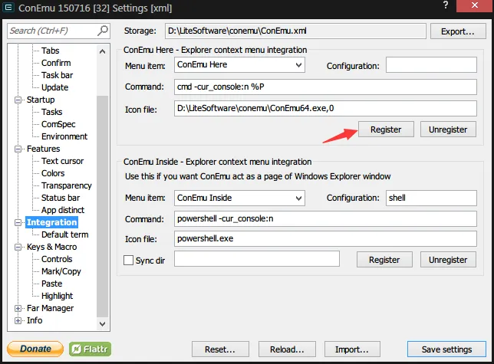Click the powershell -cur_console:n command field
Image resolution: width=494 pixels, height=364 pixels.
[325, 218]
